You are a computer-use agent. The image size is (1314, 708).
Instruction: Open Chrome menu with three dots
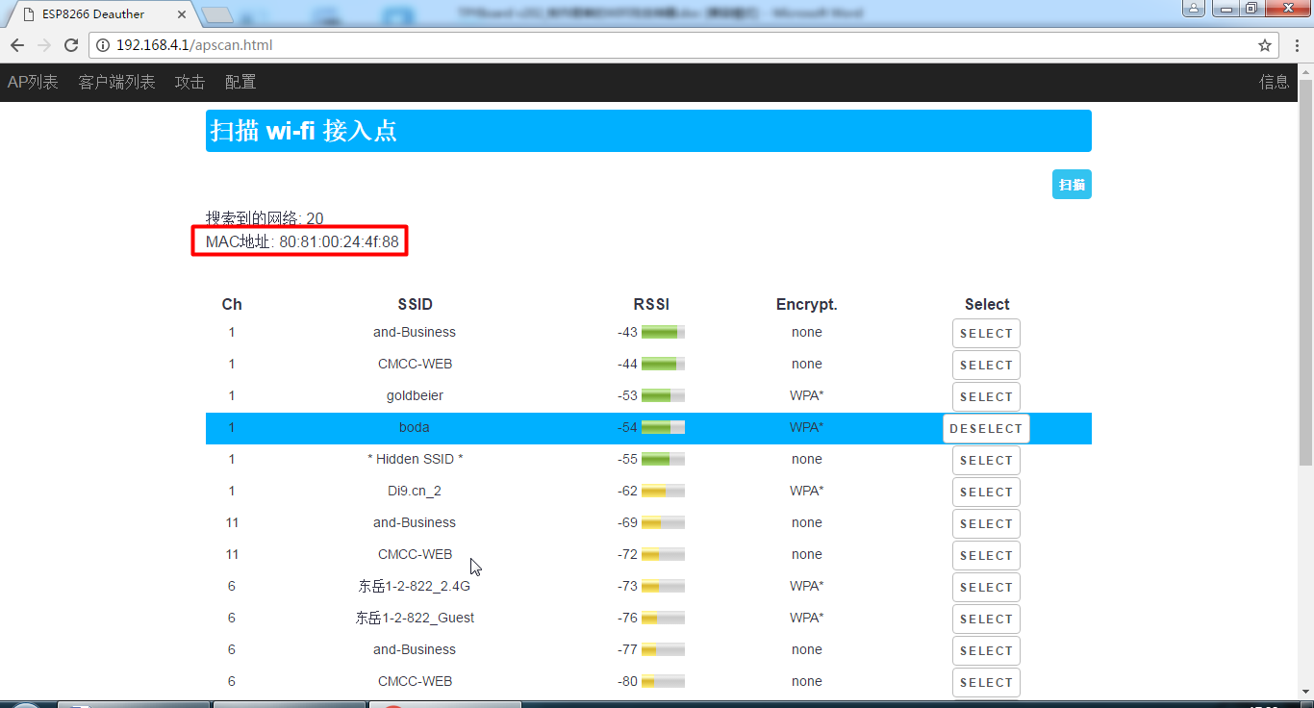pos(1298,45)
